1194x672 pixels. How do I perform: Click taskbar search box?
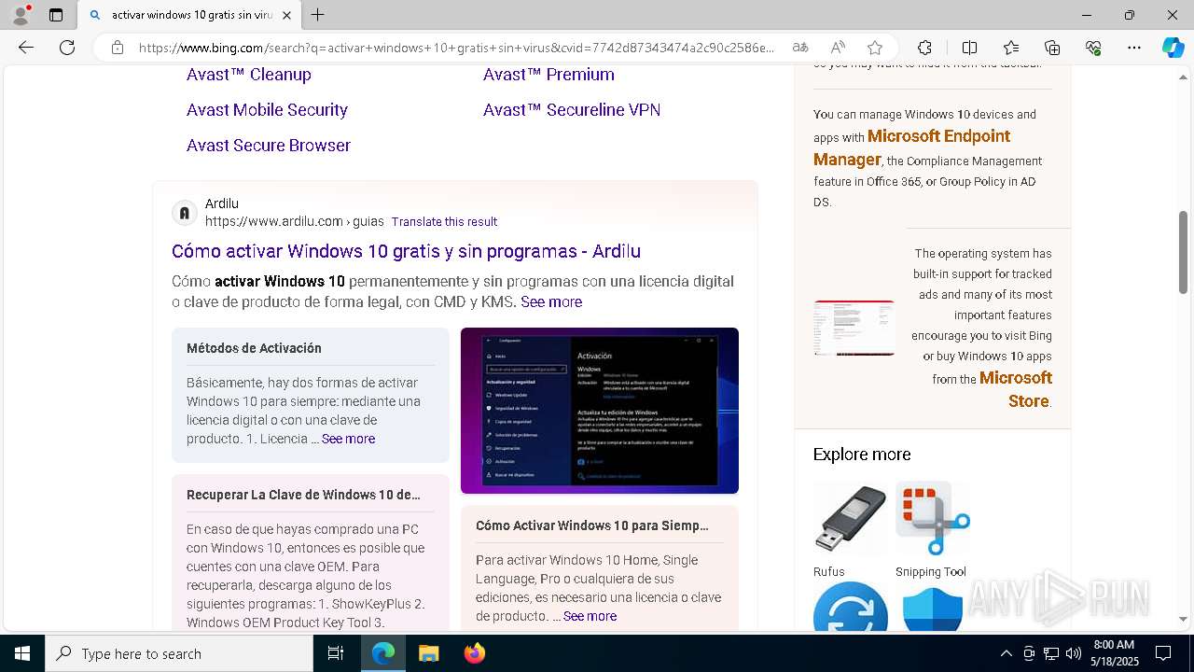click(x=179, y=653)
